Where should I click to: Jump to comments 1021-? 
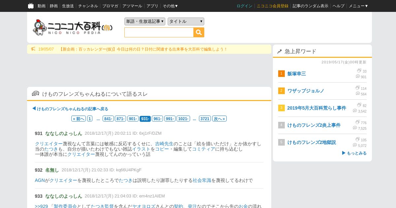pos(183,119)
